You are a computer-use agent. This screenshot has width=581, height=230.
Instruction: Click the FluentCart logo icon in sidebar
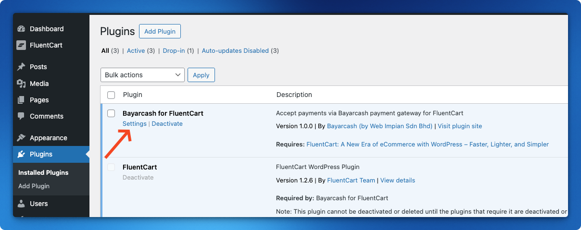(21, 45)
